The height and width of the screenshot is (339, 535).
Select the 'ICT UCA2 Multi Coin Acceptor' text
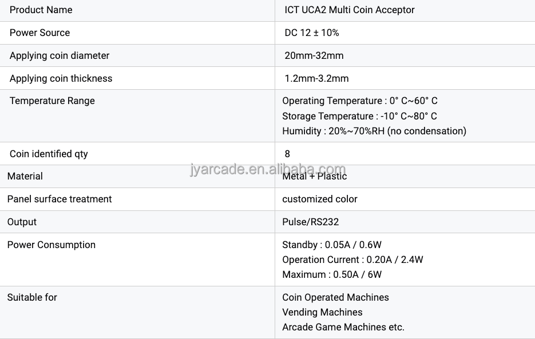[x=350, y=10]
